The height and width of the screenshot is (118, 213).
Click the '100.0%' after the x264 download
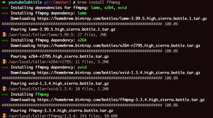(171, 51)
